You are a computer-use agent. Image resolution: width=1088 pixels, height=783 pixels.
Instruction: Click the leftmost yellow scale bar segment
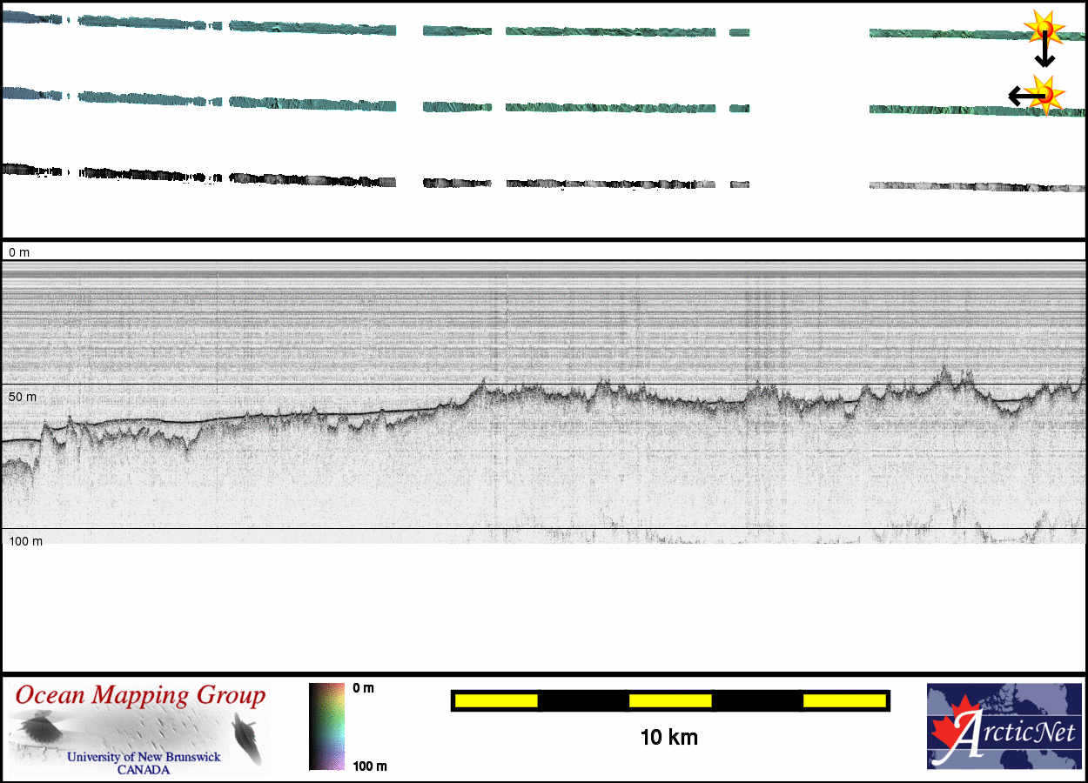click(496, 700)
